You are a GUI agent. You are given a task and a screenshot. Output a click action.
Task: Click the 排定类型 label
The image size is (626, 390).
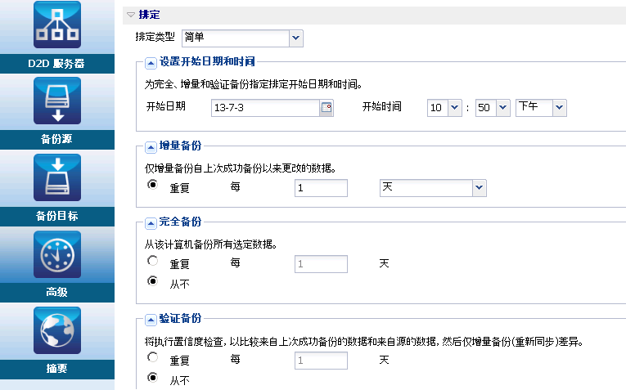pyautogui.click(x=155, y=37)
